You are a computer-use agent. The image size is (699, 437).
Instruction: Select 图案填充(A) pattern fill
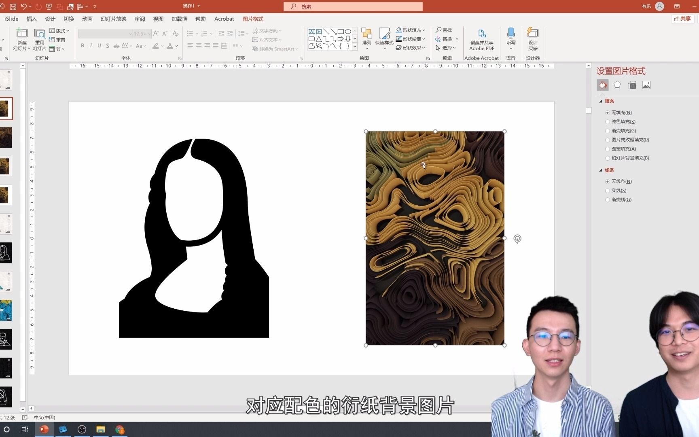pyautogui.click(x=621, y=149)
